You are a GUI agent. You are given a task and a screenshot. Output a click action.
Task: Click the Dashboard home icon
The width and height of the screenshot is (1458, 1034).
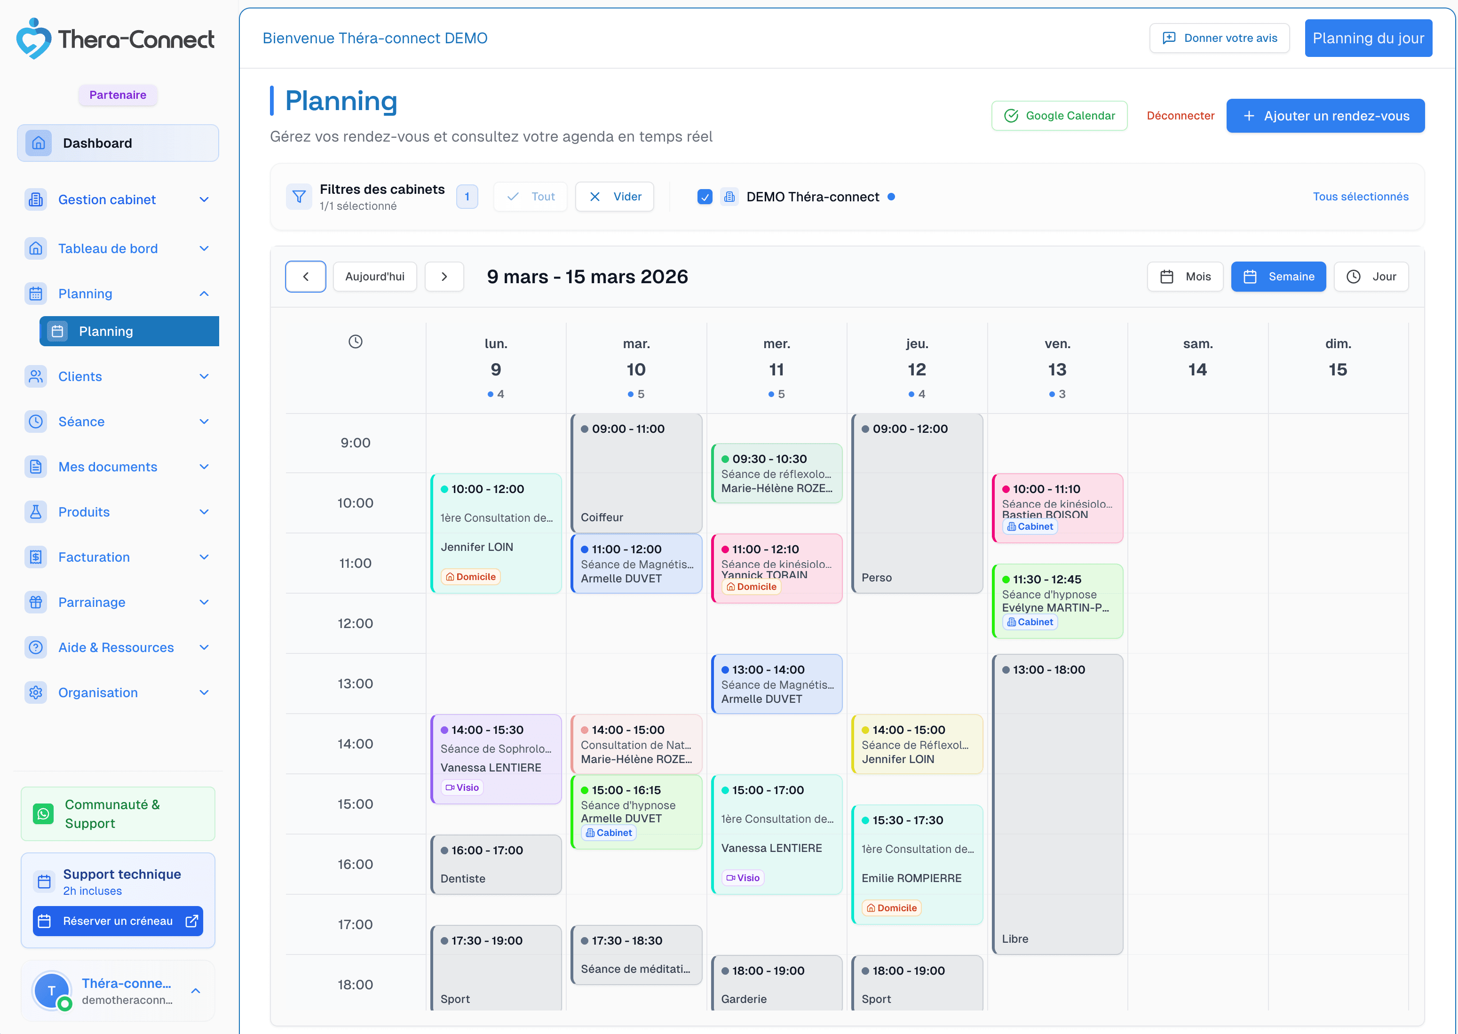click(39, 143)
